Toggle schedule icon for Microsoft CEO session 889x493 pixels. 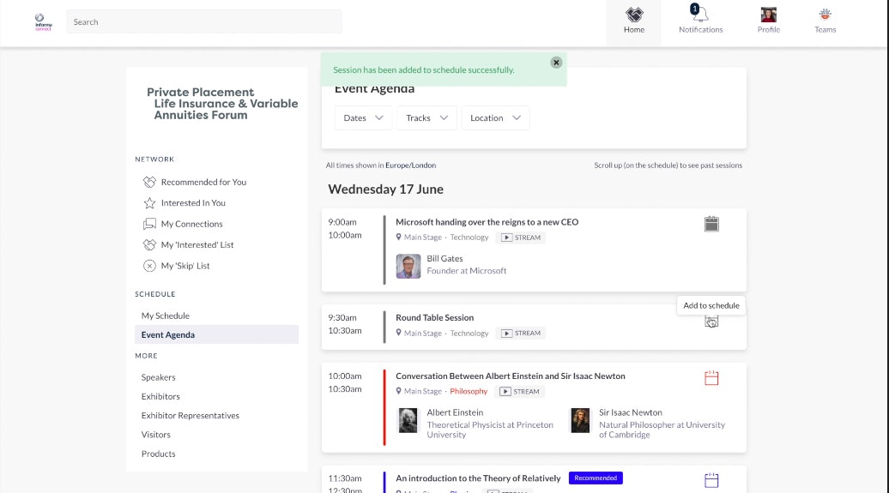coord(711,224)
